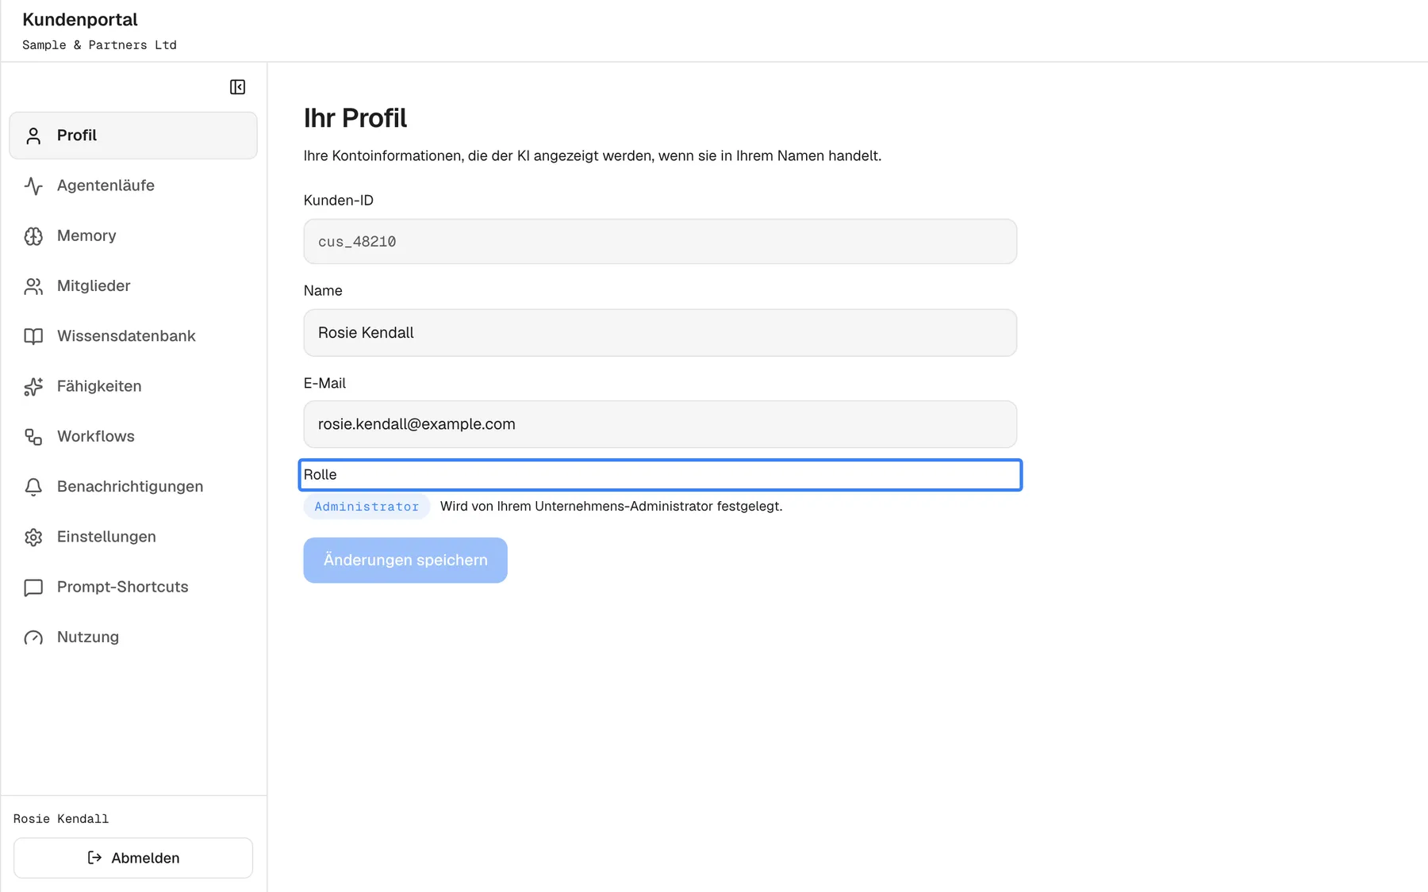Viewport: 1428px width, 892px height.
Task: Click Sample & Partners Ltd text
Action: [x=99, y=45]
